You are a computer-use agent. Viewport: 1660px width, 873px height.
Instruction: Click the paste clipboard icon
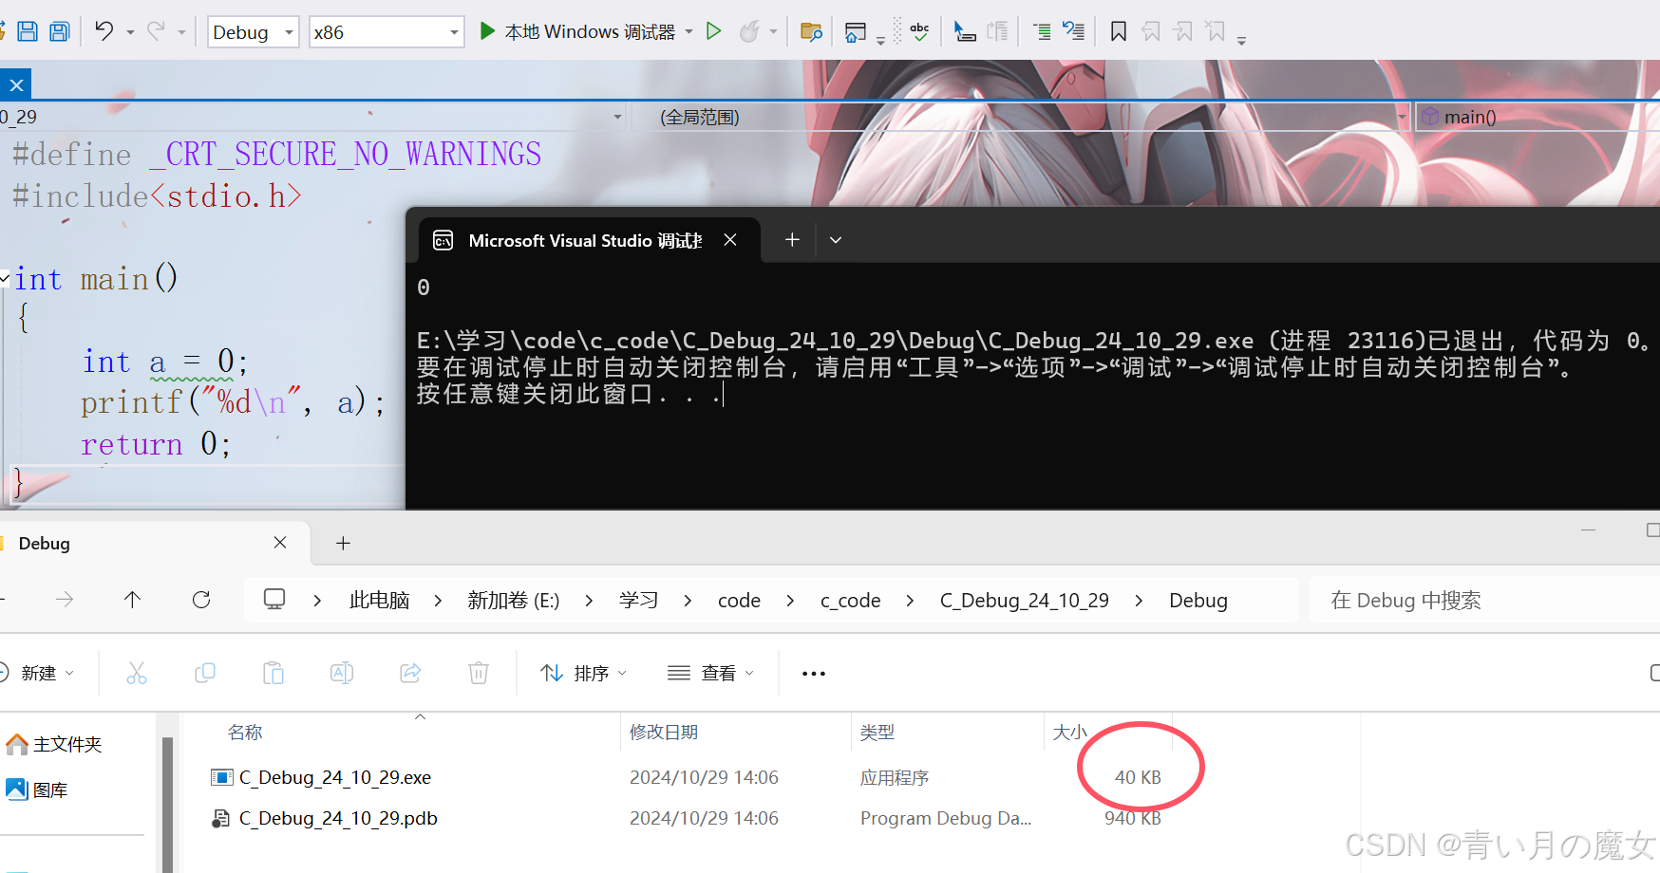pos(274,673)
